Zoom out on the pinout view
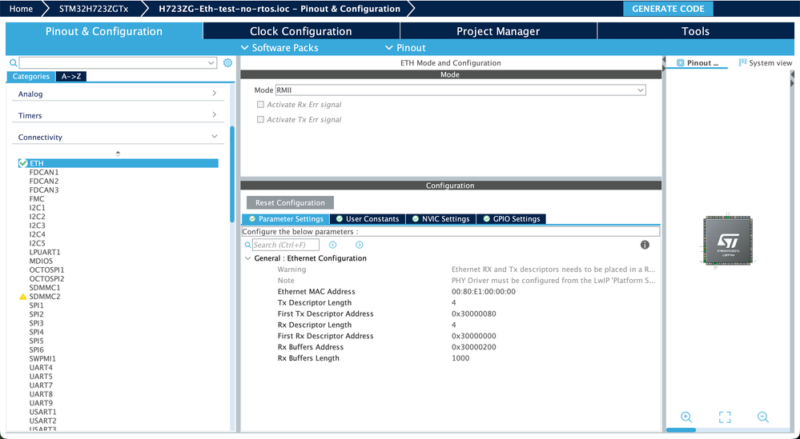 pyautogui.click(x=762, y=417)
